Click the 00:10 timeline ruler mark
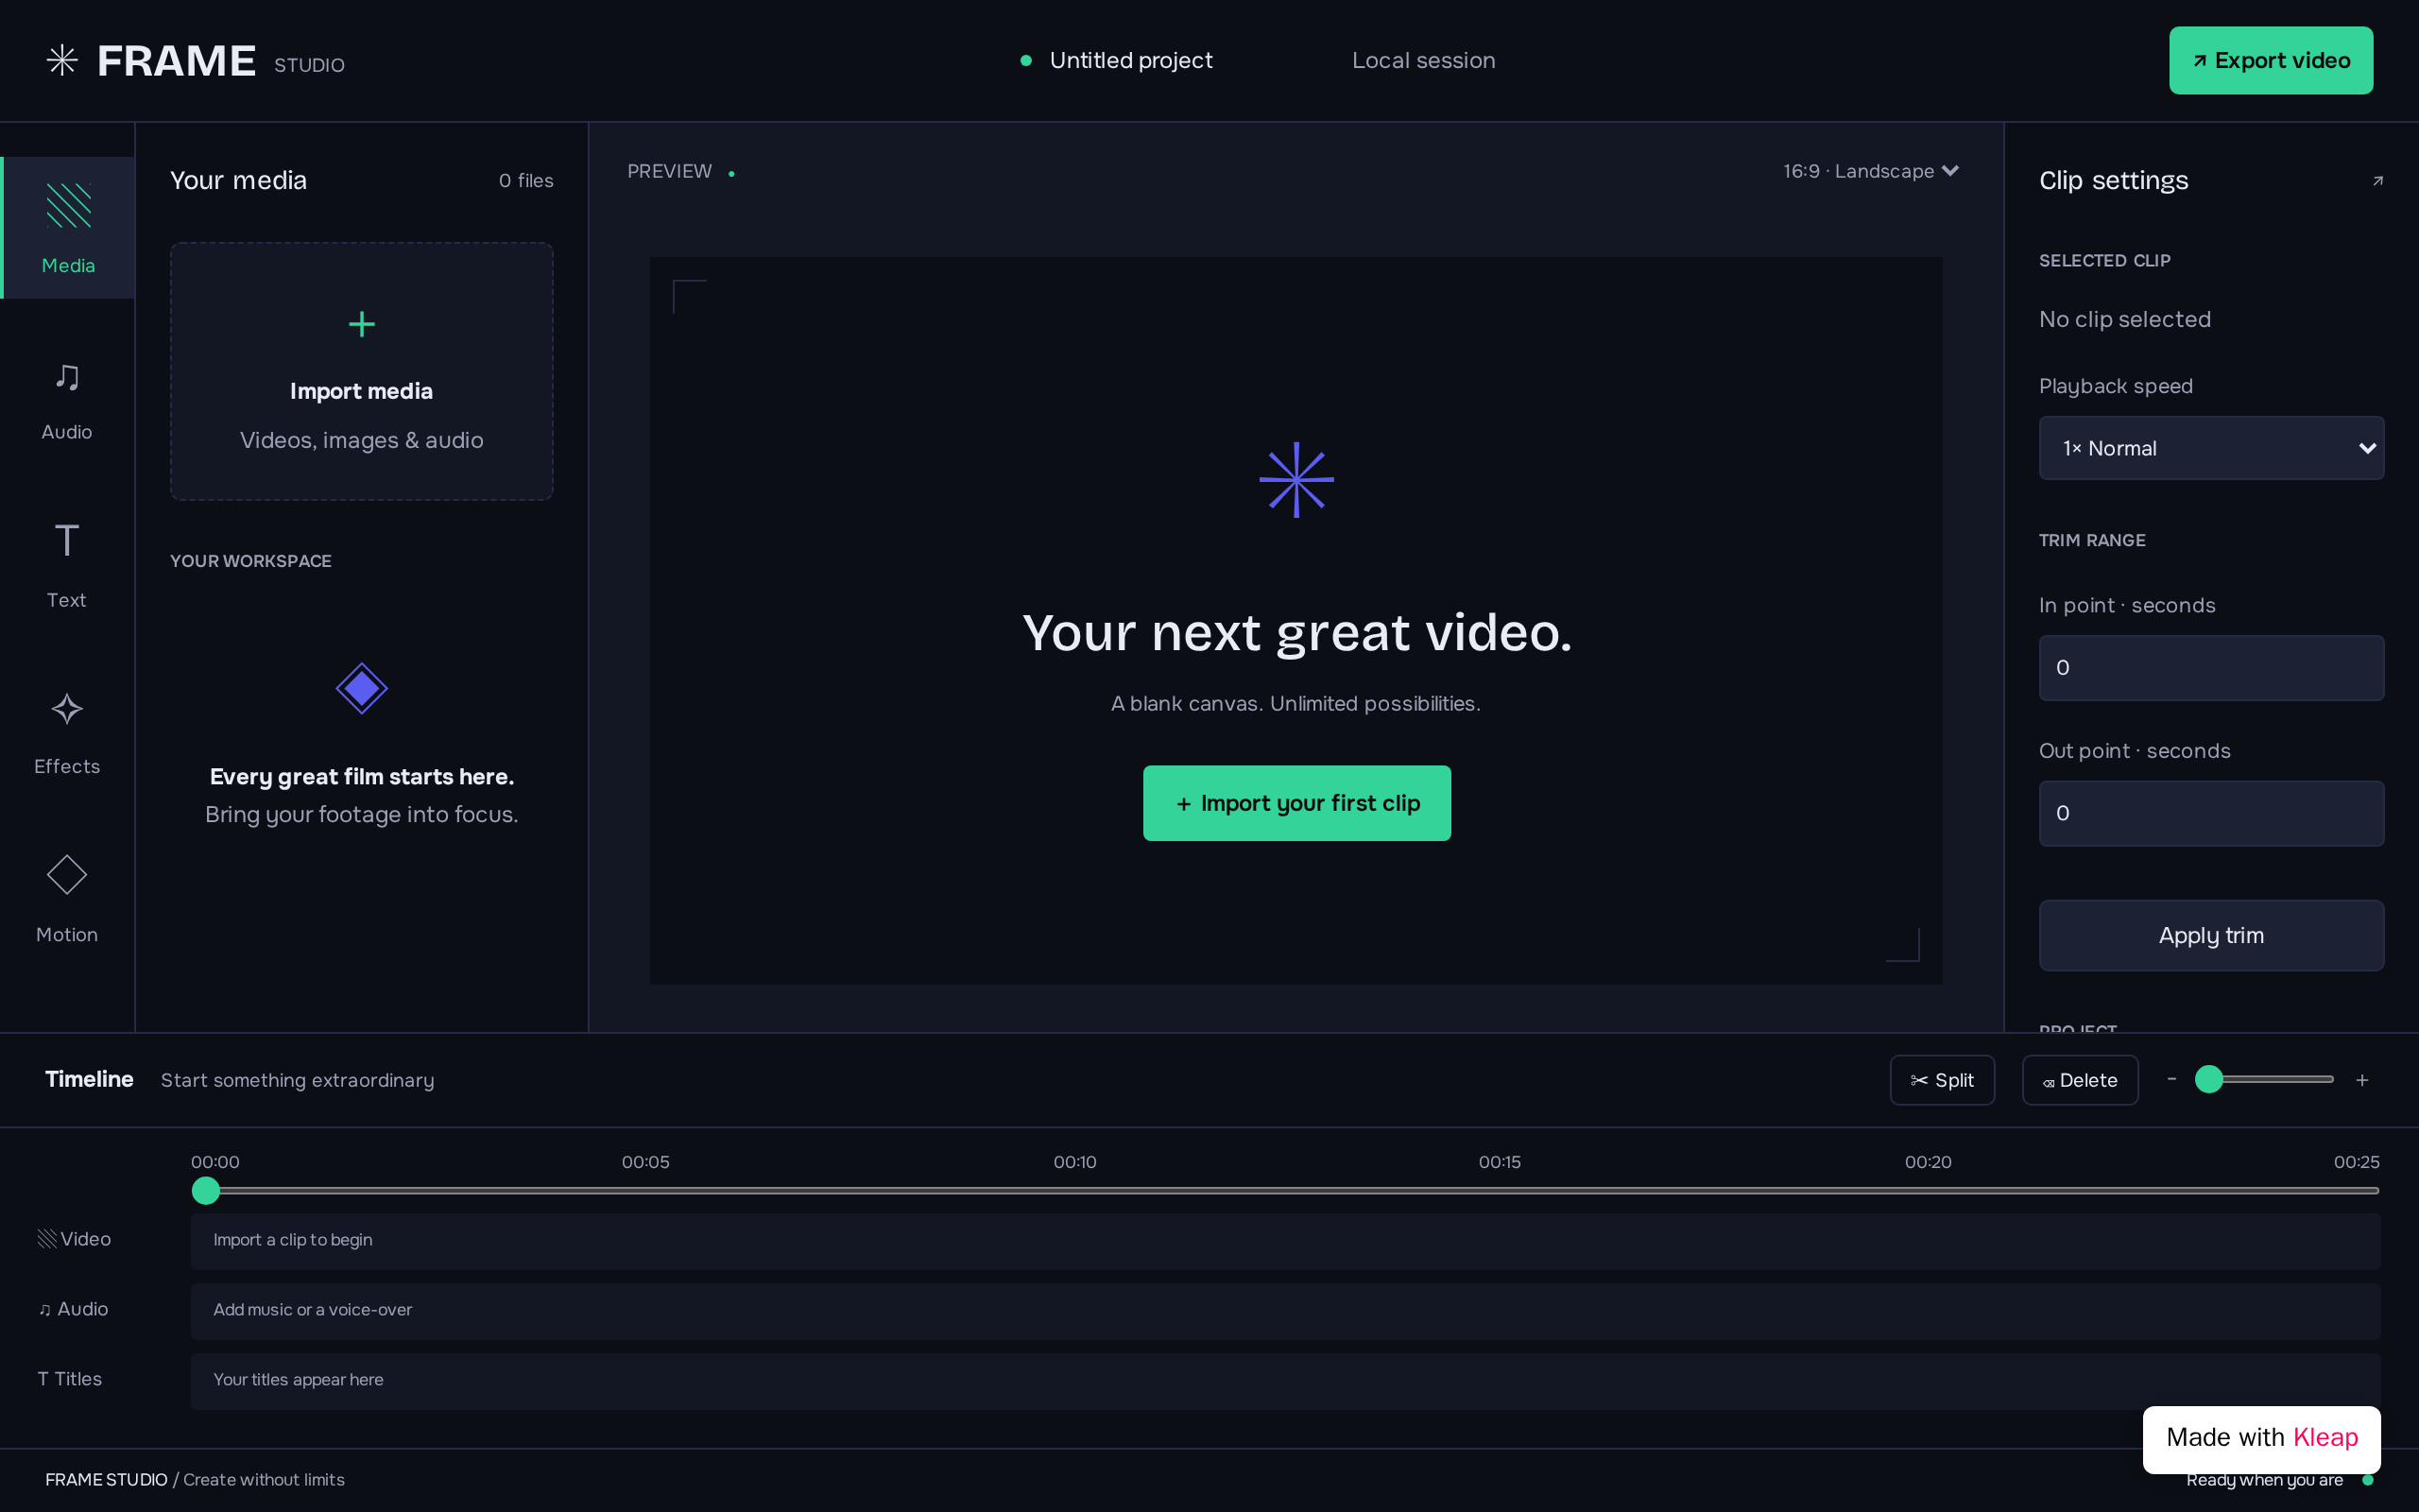The width and height of the screenshot is (2419, 1512). (1074, 1162)
